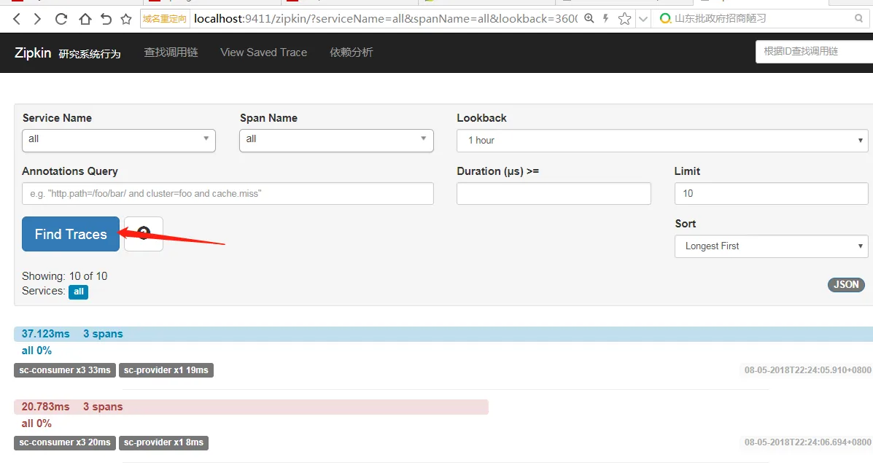Click help question mark button
873x465 pixels.
pos(144,234)
